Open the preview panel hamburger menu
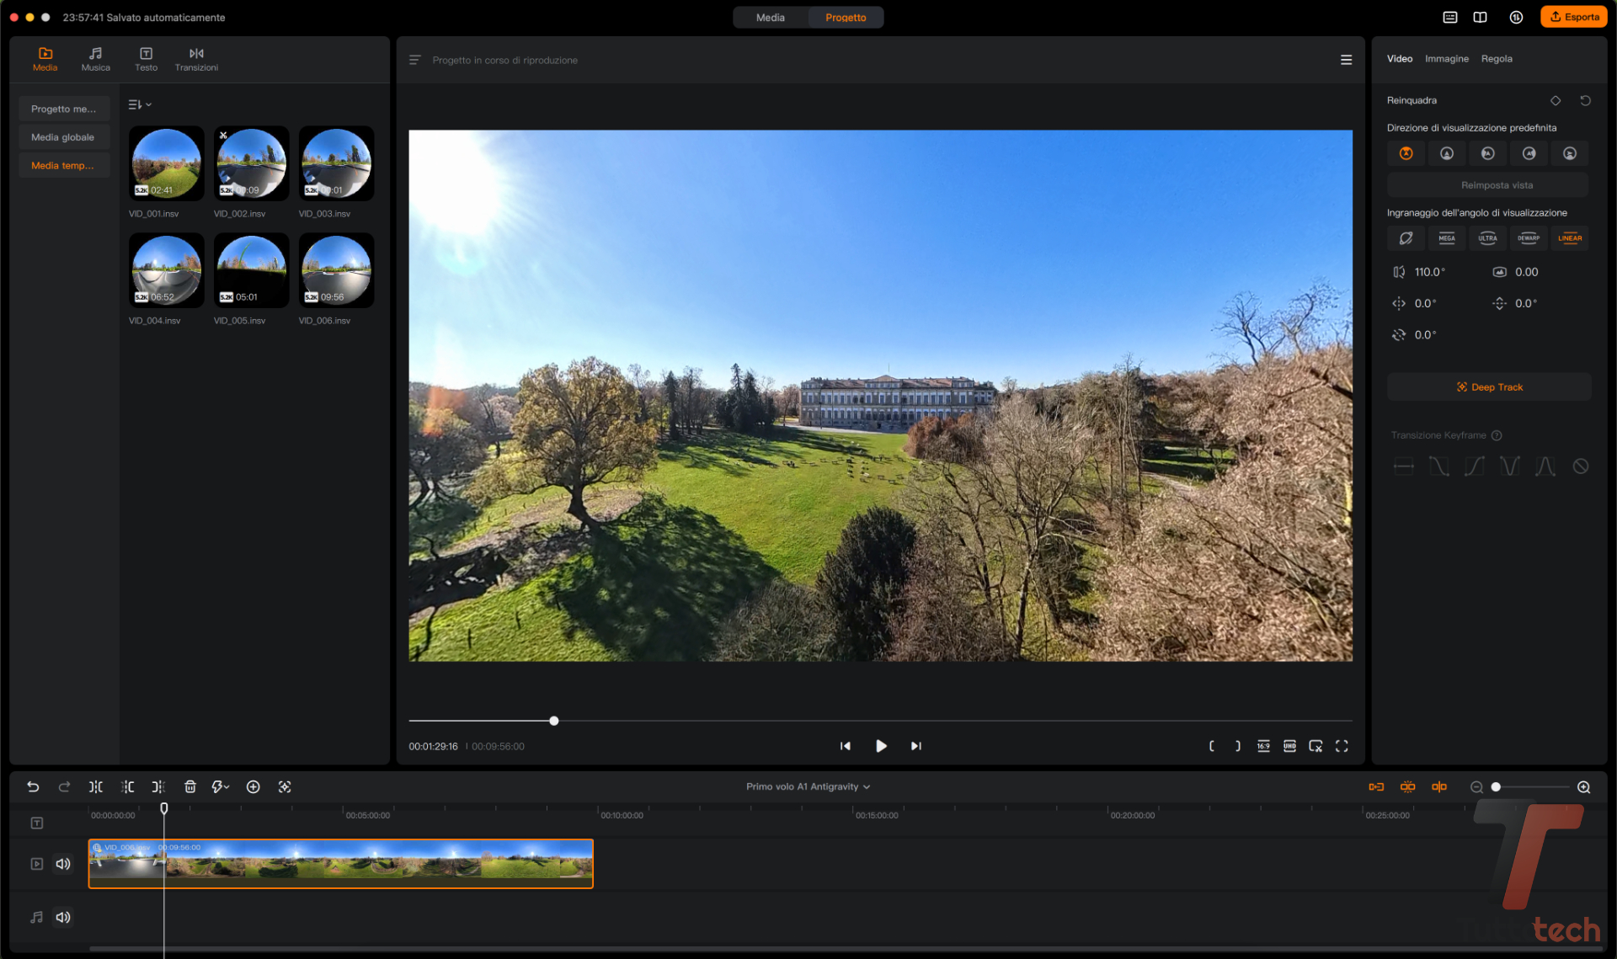The width and height of the screenshot is (1617, 959). pos(1346,60)
